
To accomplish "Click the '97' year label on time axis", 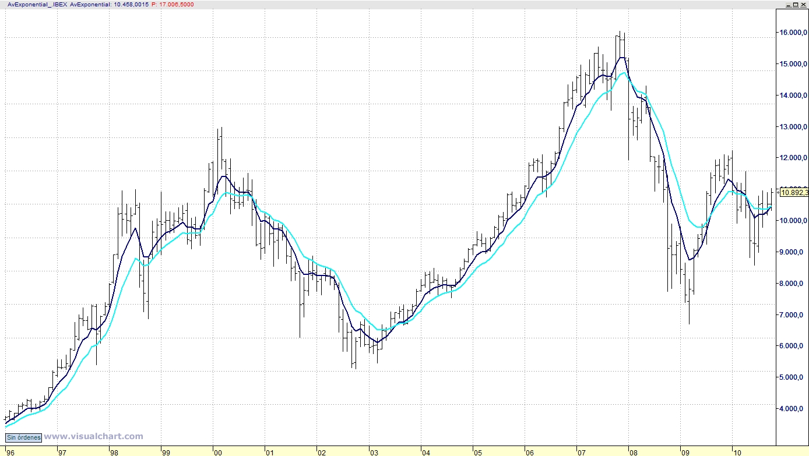I will [x=62, y=452].
